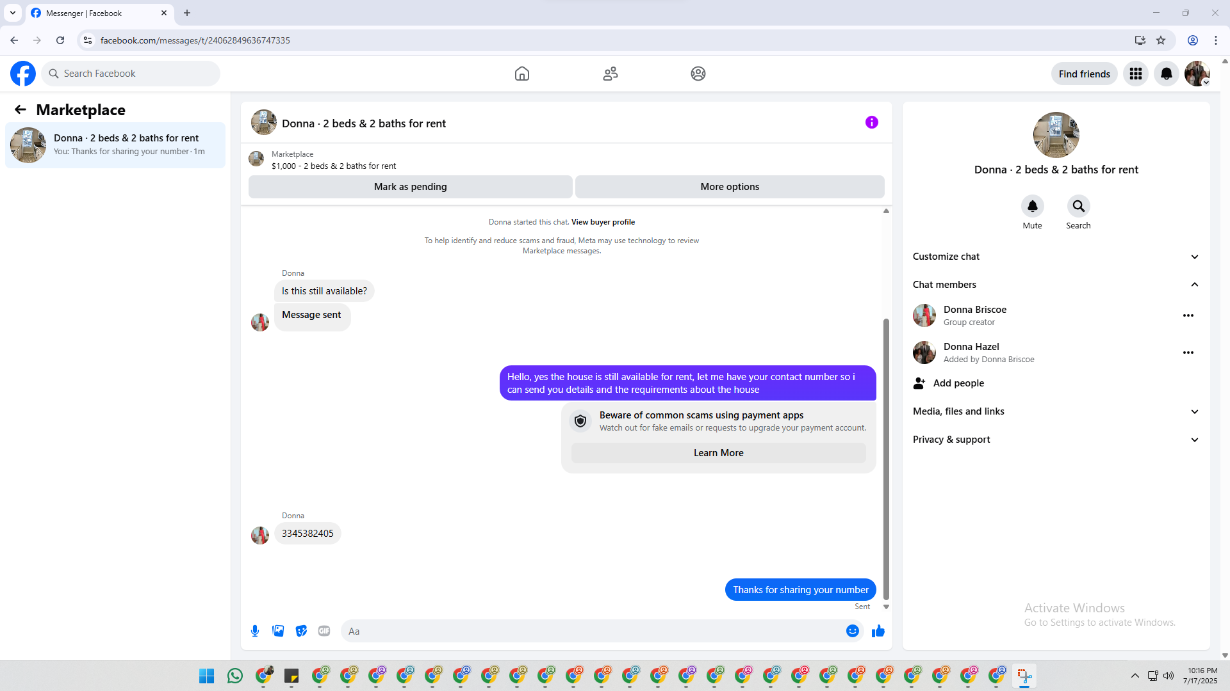Click the listing thumbnail beside $1,000 price
This screenshot has height=691, width=1230.
256,159
